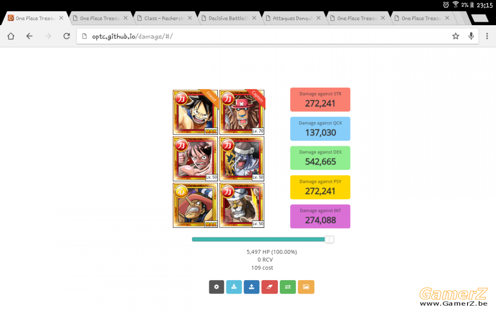
Task: Tap the microphone voice search icon
Action: click(471, 36)
